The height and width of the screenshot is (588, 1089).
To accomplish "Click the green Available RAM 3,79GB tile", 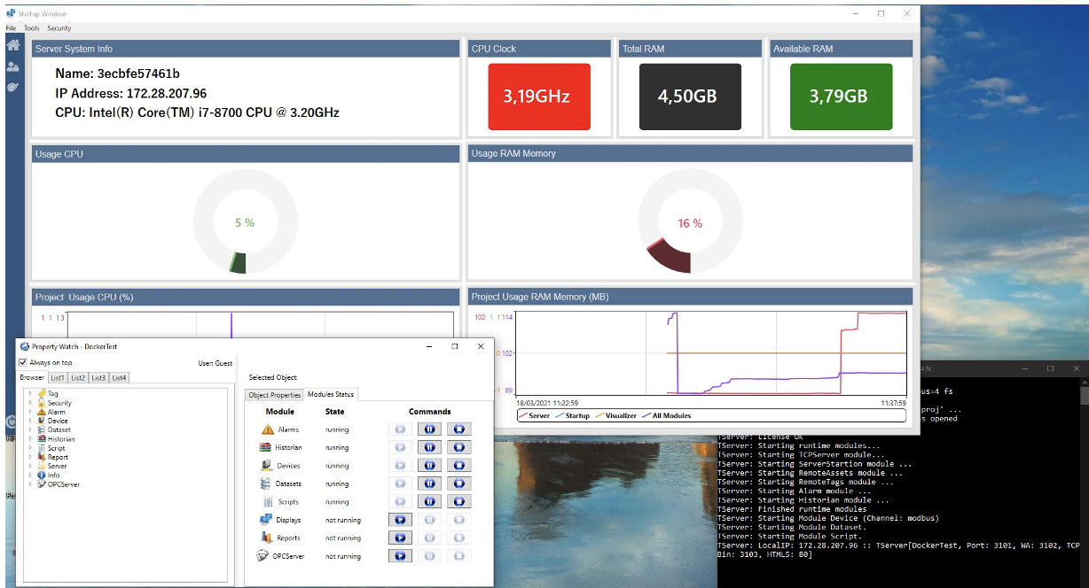I will pyautogui.click(x=840, y=97).
